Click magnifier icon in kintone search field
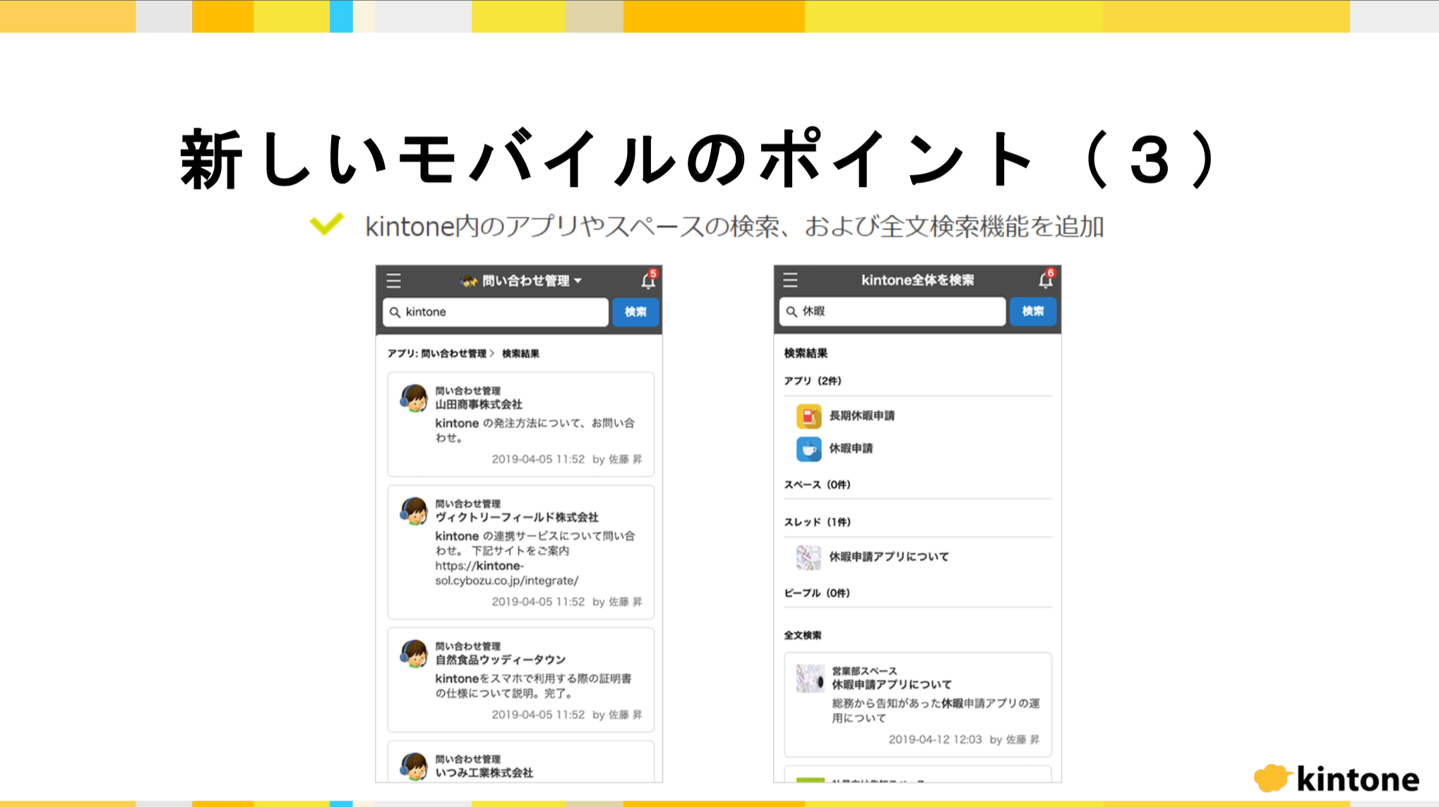 pos(395,312)
